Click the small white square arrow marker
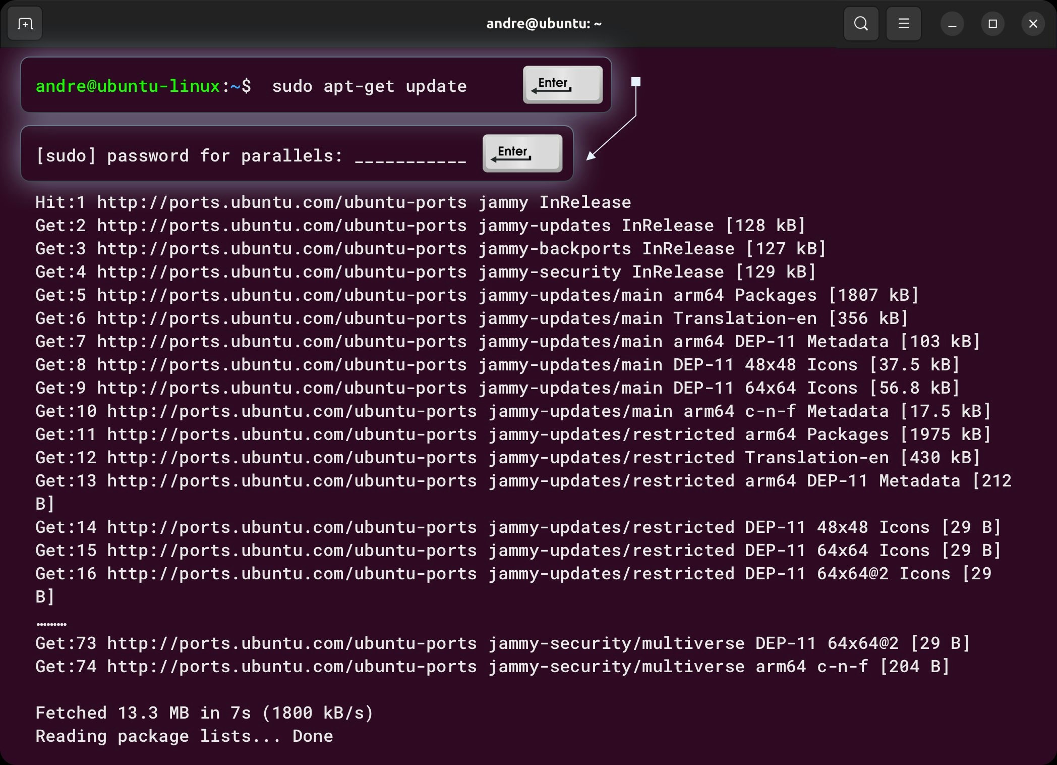This screenshot has height=765, width=1057. 636,82
